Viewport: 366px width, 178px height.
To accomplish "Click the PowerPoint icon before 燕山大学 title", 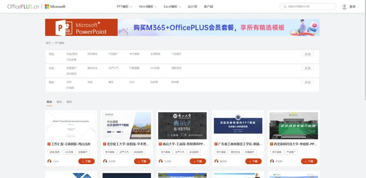I will 160,144.
